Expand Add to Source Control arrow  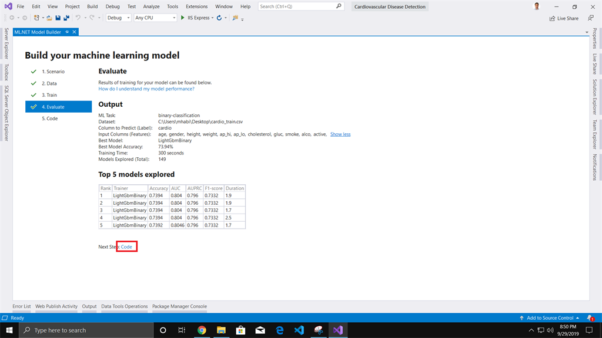577,317
